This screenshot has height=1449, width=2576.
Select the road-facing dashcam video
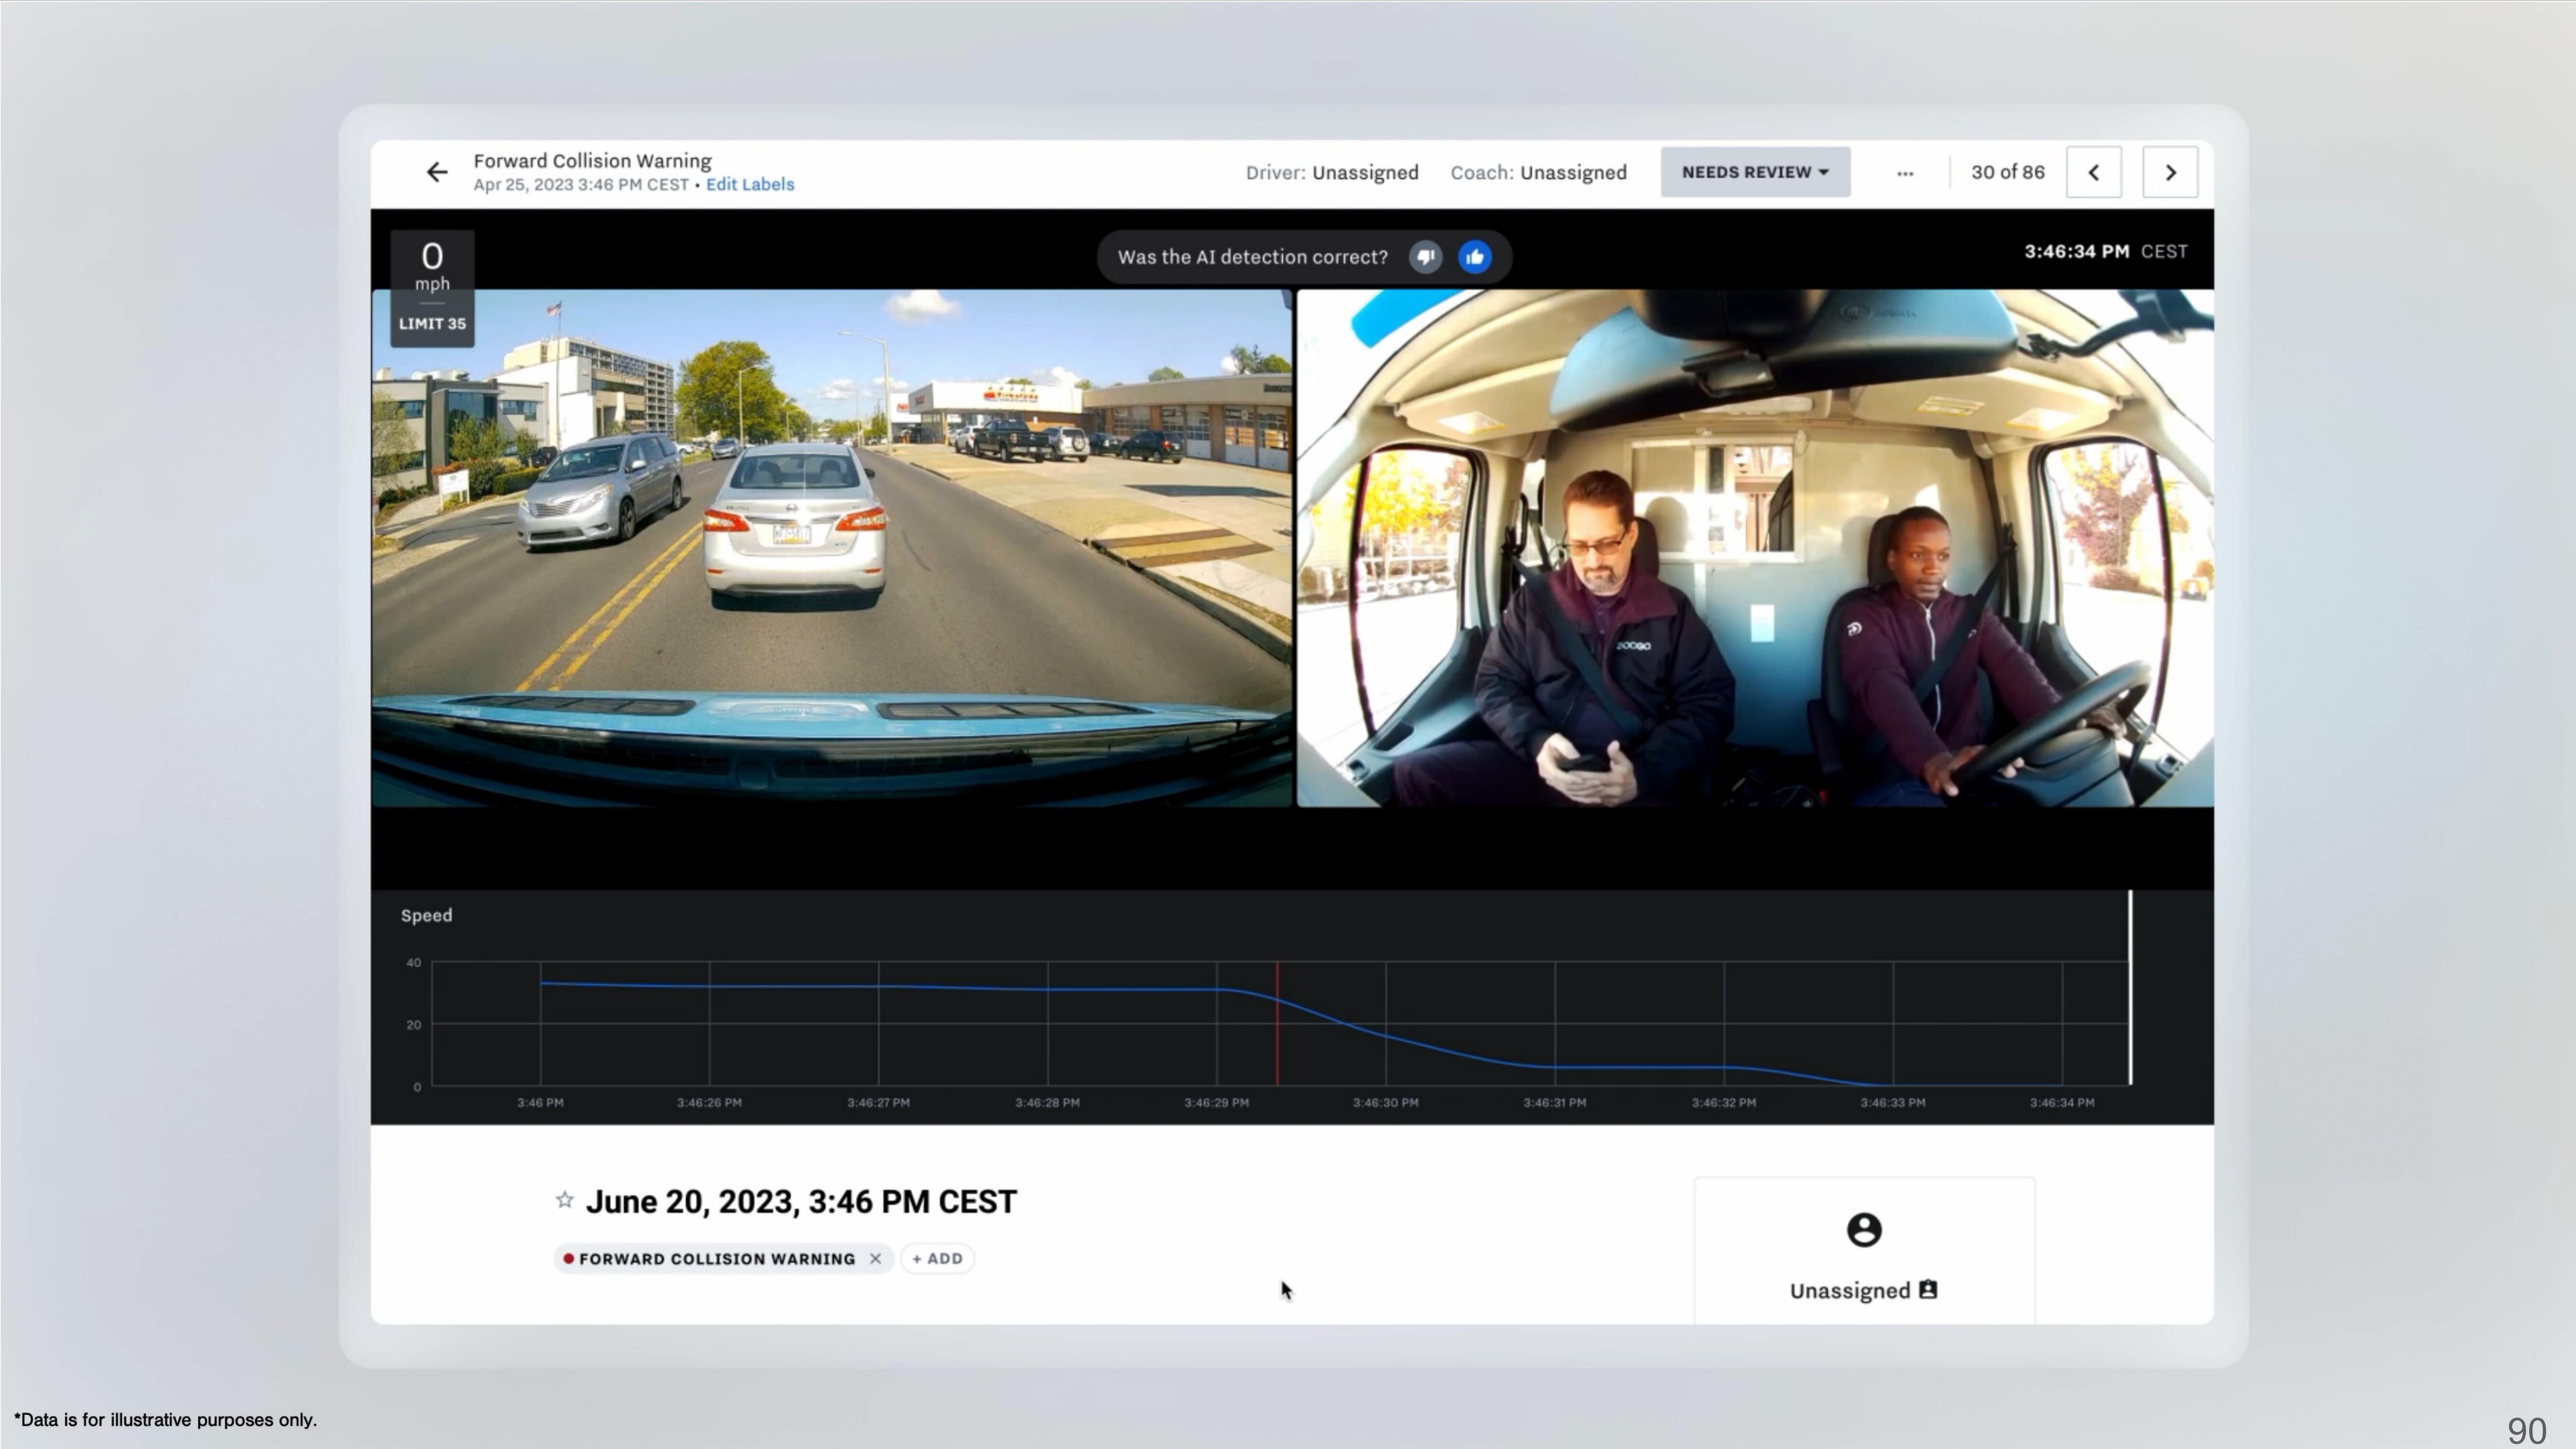point(831,548)
